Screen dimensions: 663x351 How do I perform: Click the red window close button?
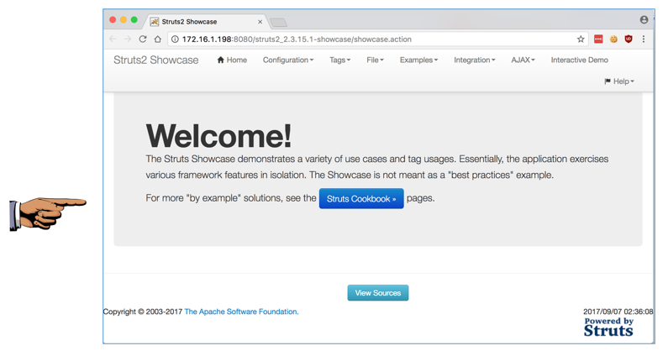pos(113,19)
